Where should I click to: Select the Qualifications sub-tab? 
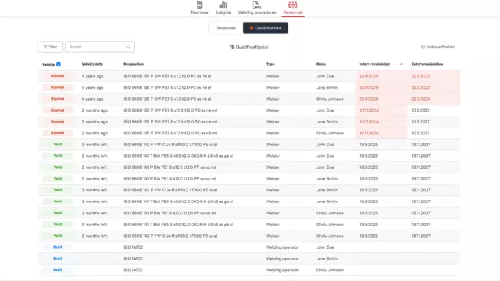[x=265, y=28]
